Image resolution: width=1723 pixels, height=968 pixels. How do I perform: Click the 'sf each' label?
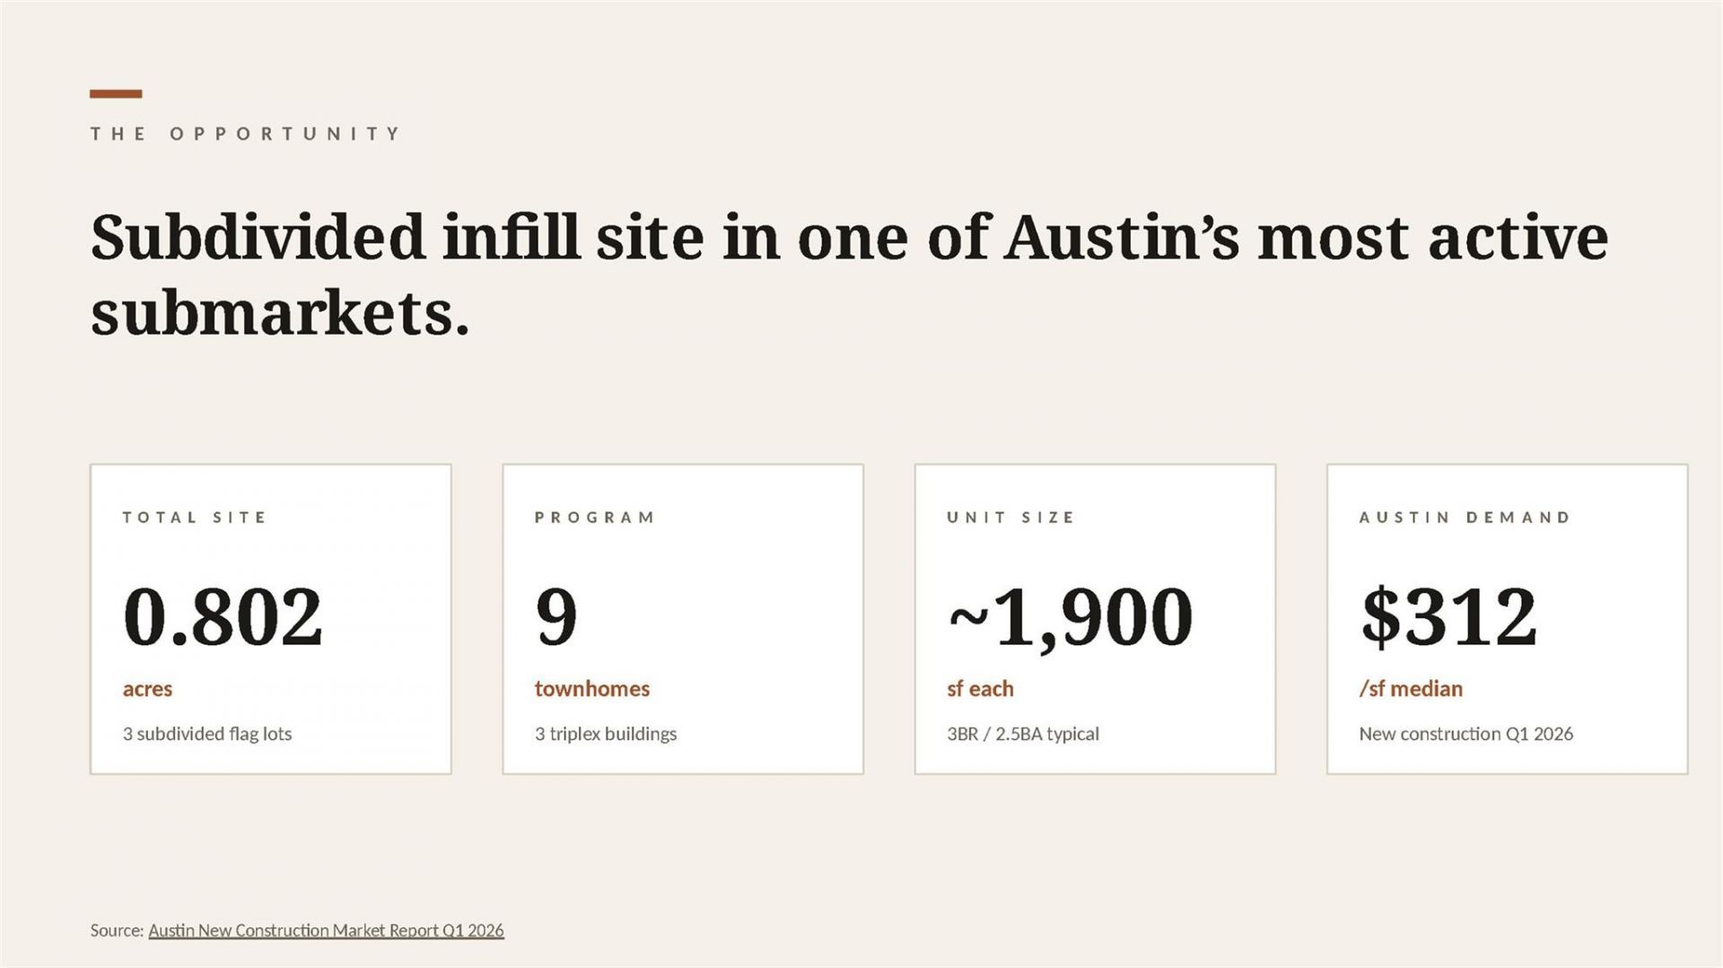click(x=980, y=689)
